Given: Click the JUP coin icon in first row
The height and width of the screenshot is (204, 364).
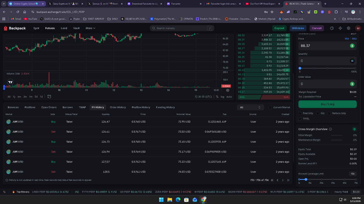Looking at the screenshot, I should coord(8,122).
